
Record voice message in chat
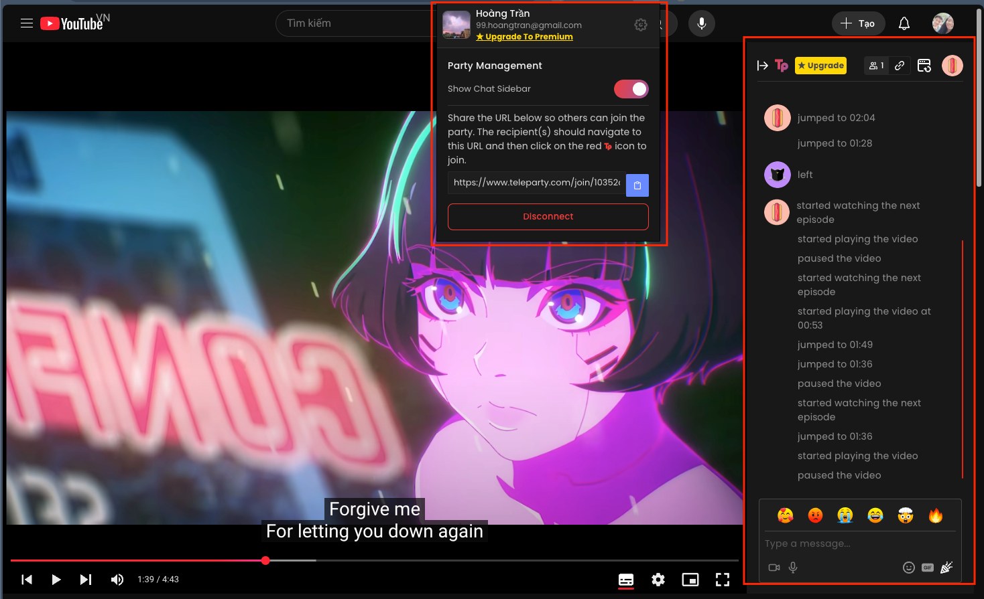click(x=793, y=568)
